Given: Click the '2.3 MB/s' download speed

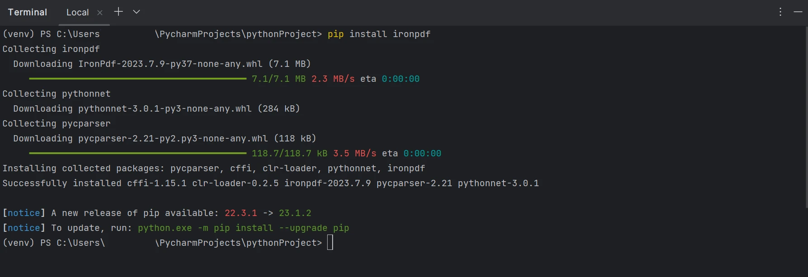Looking at the screenshot, I should click(333, 79).
